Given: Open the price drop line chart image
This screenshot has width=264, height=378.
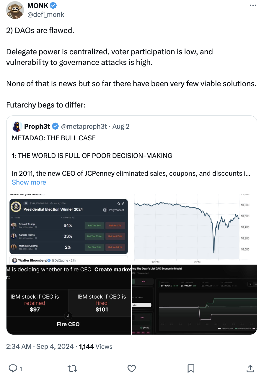Looking at the screenshot, I should (x=194, y=228).
